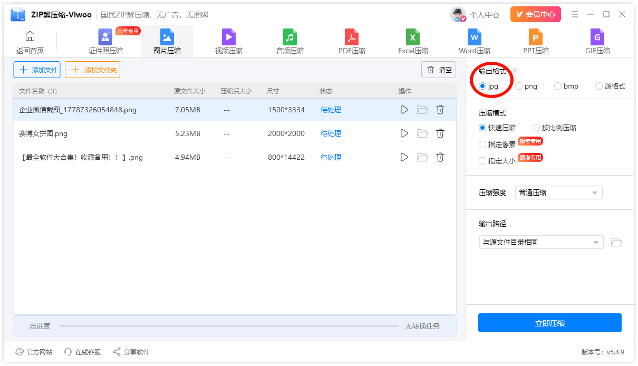Open the Word压缩 icon

click(x=475, y=37)
